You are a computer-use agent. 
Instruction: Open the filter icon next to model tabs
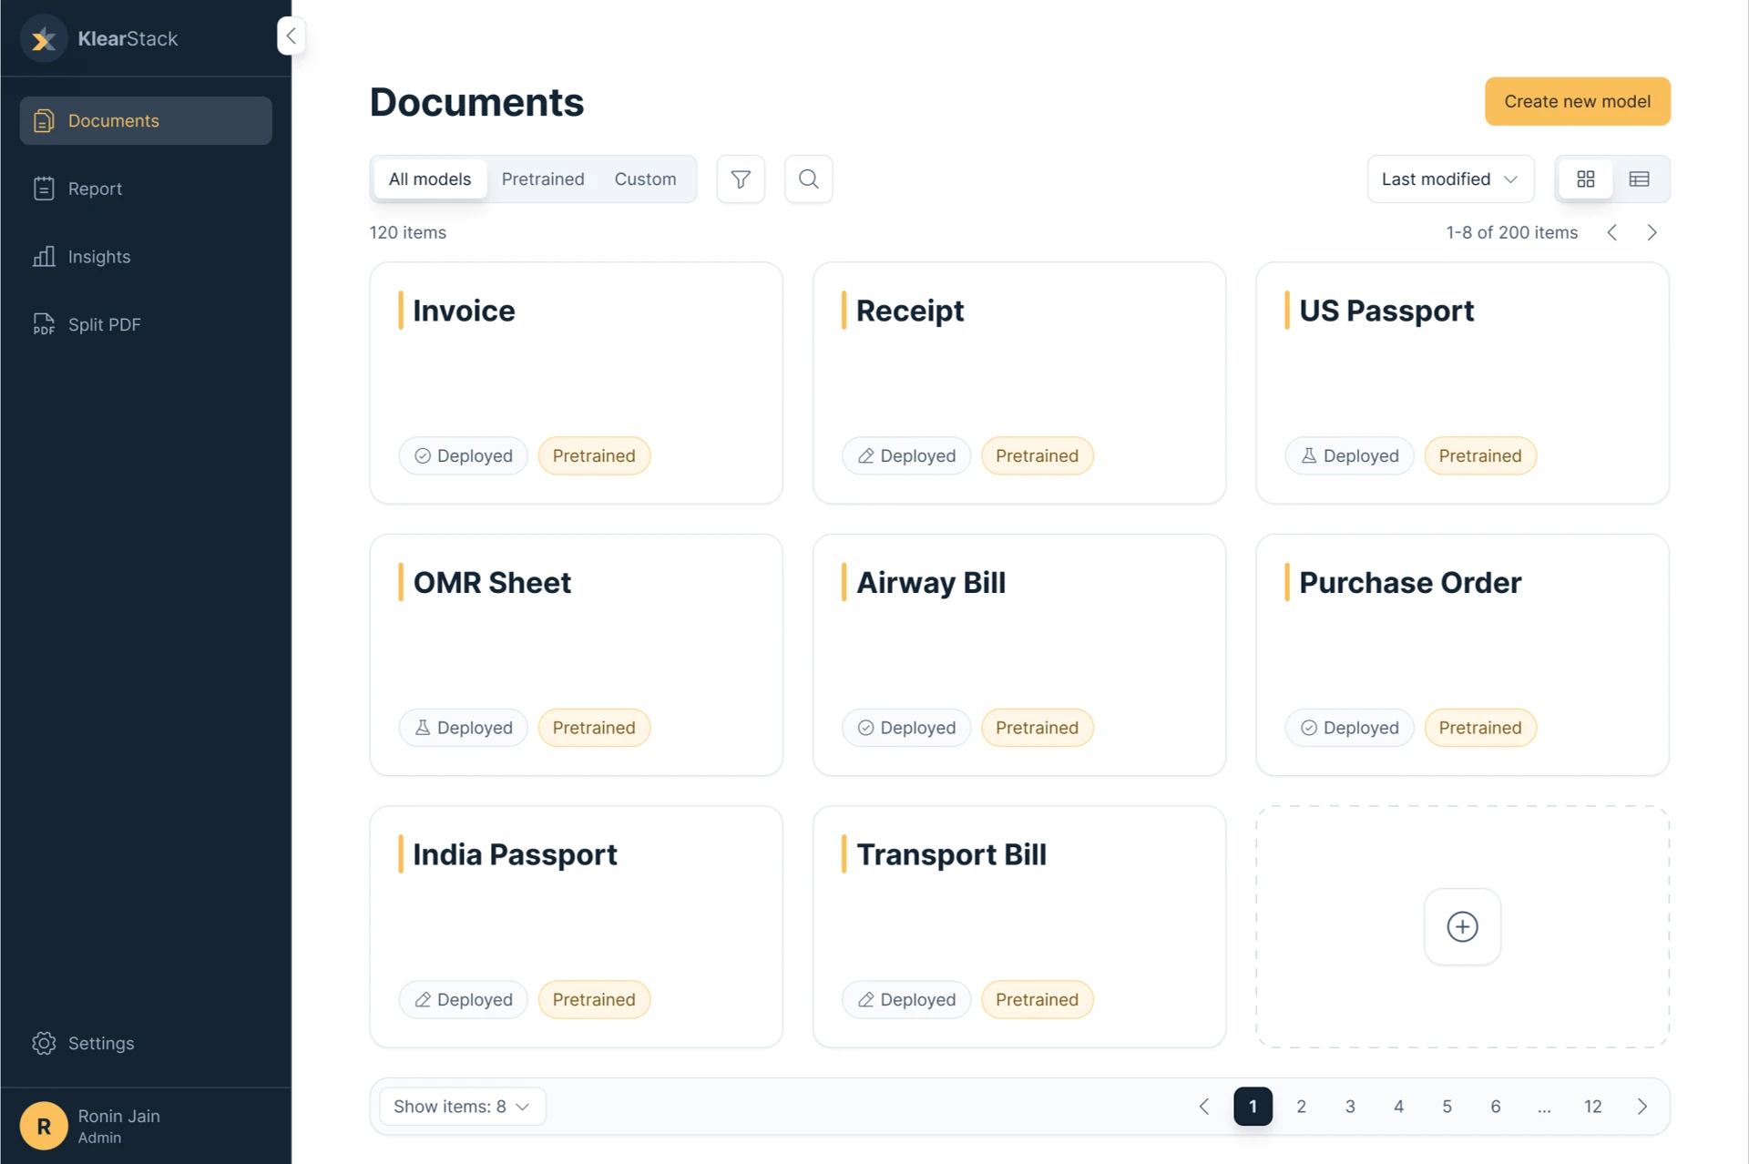point(741,179)
